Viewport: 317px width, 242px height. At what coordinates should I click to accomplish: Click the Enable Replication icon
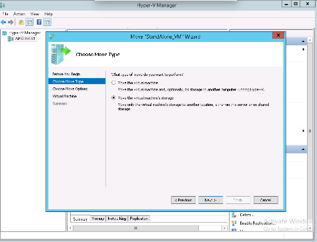click(234, 223)
